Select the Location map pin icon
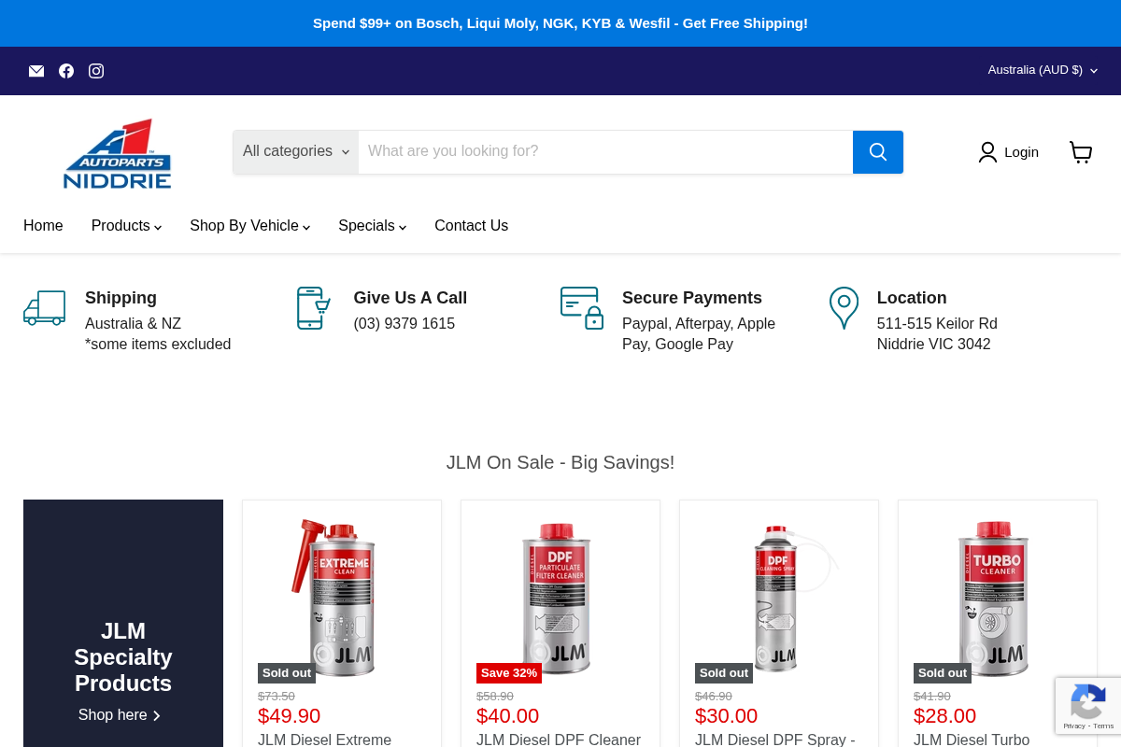The height and width of the screenshot is (747, 1121). (x=844, y=307)
